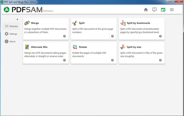Click the PDFSAM wordmark text
This screenshot has height=116, width=184.
(x=27, y=10)
